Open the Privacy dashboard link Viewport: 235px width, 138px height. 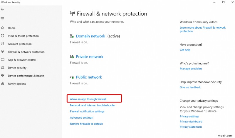point(191,122)
